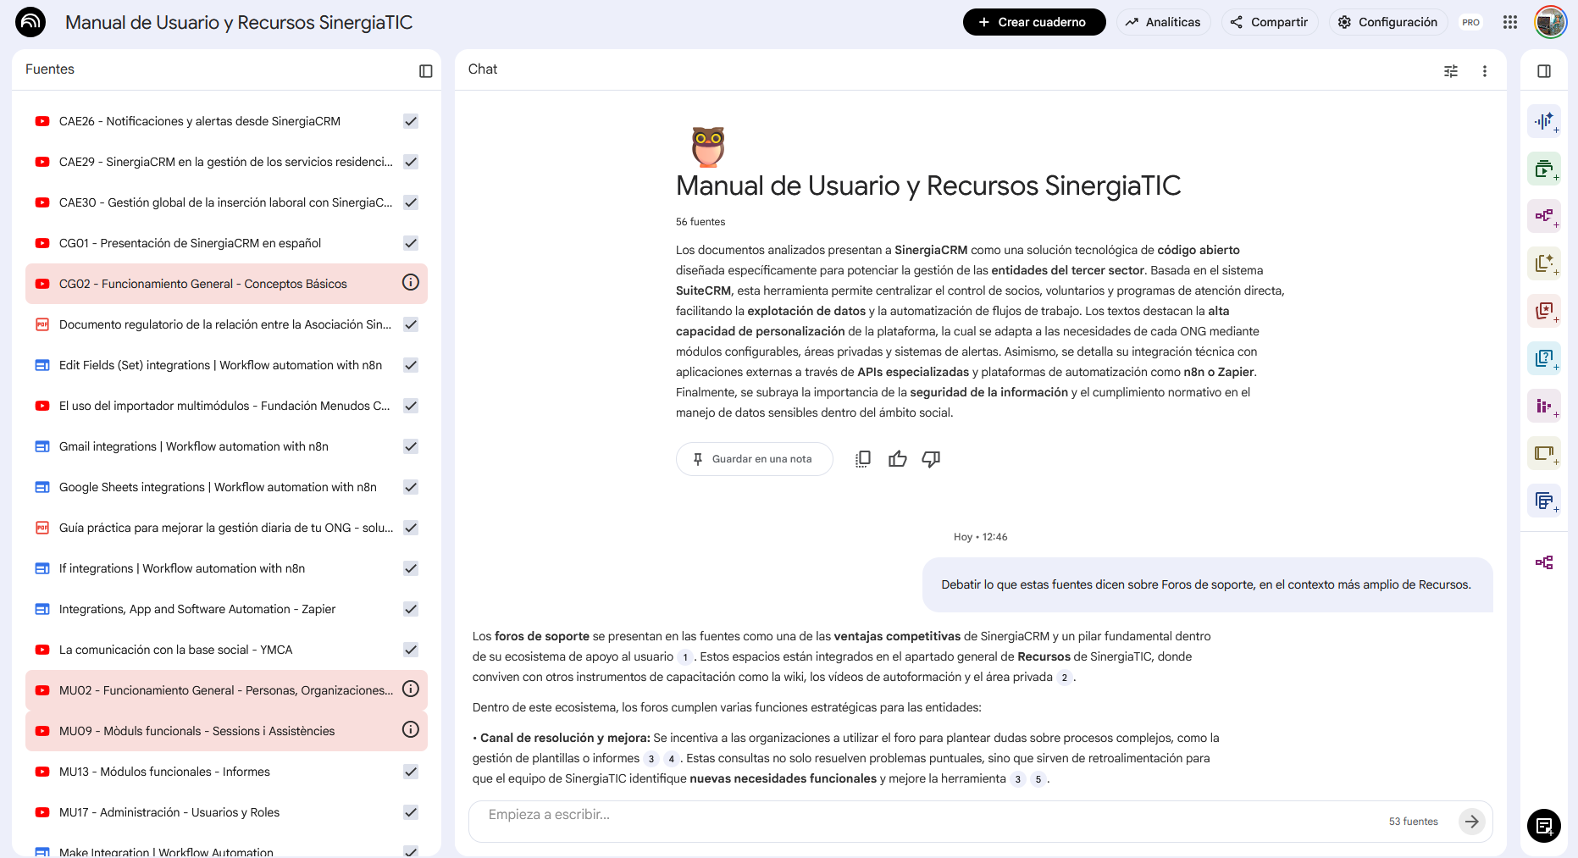The width and height of the screenshot is (1578, 858).
Task: Generate a quiz from the Studio sidebar
Action: [1543, 358]
